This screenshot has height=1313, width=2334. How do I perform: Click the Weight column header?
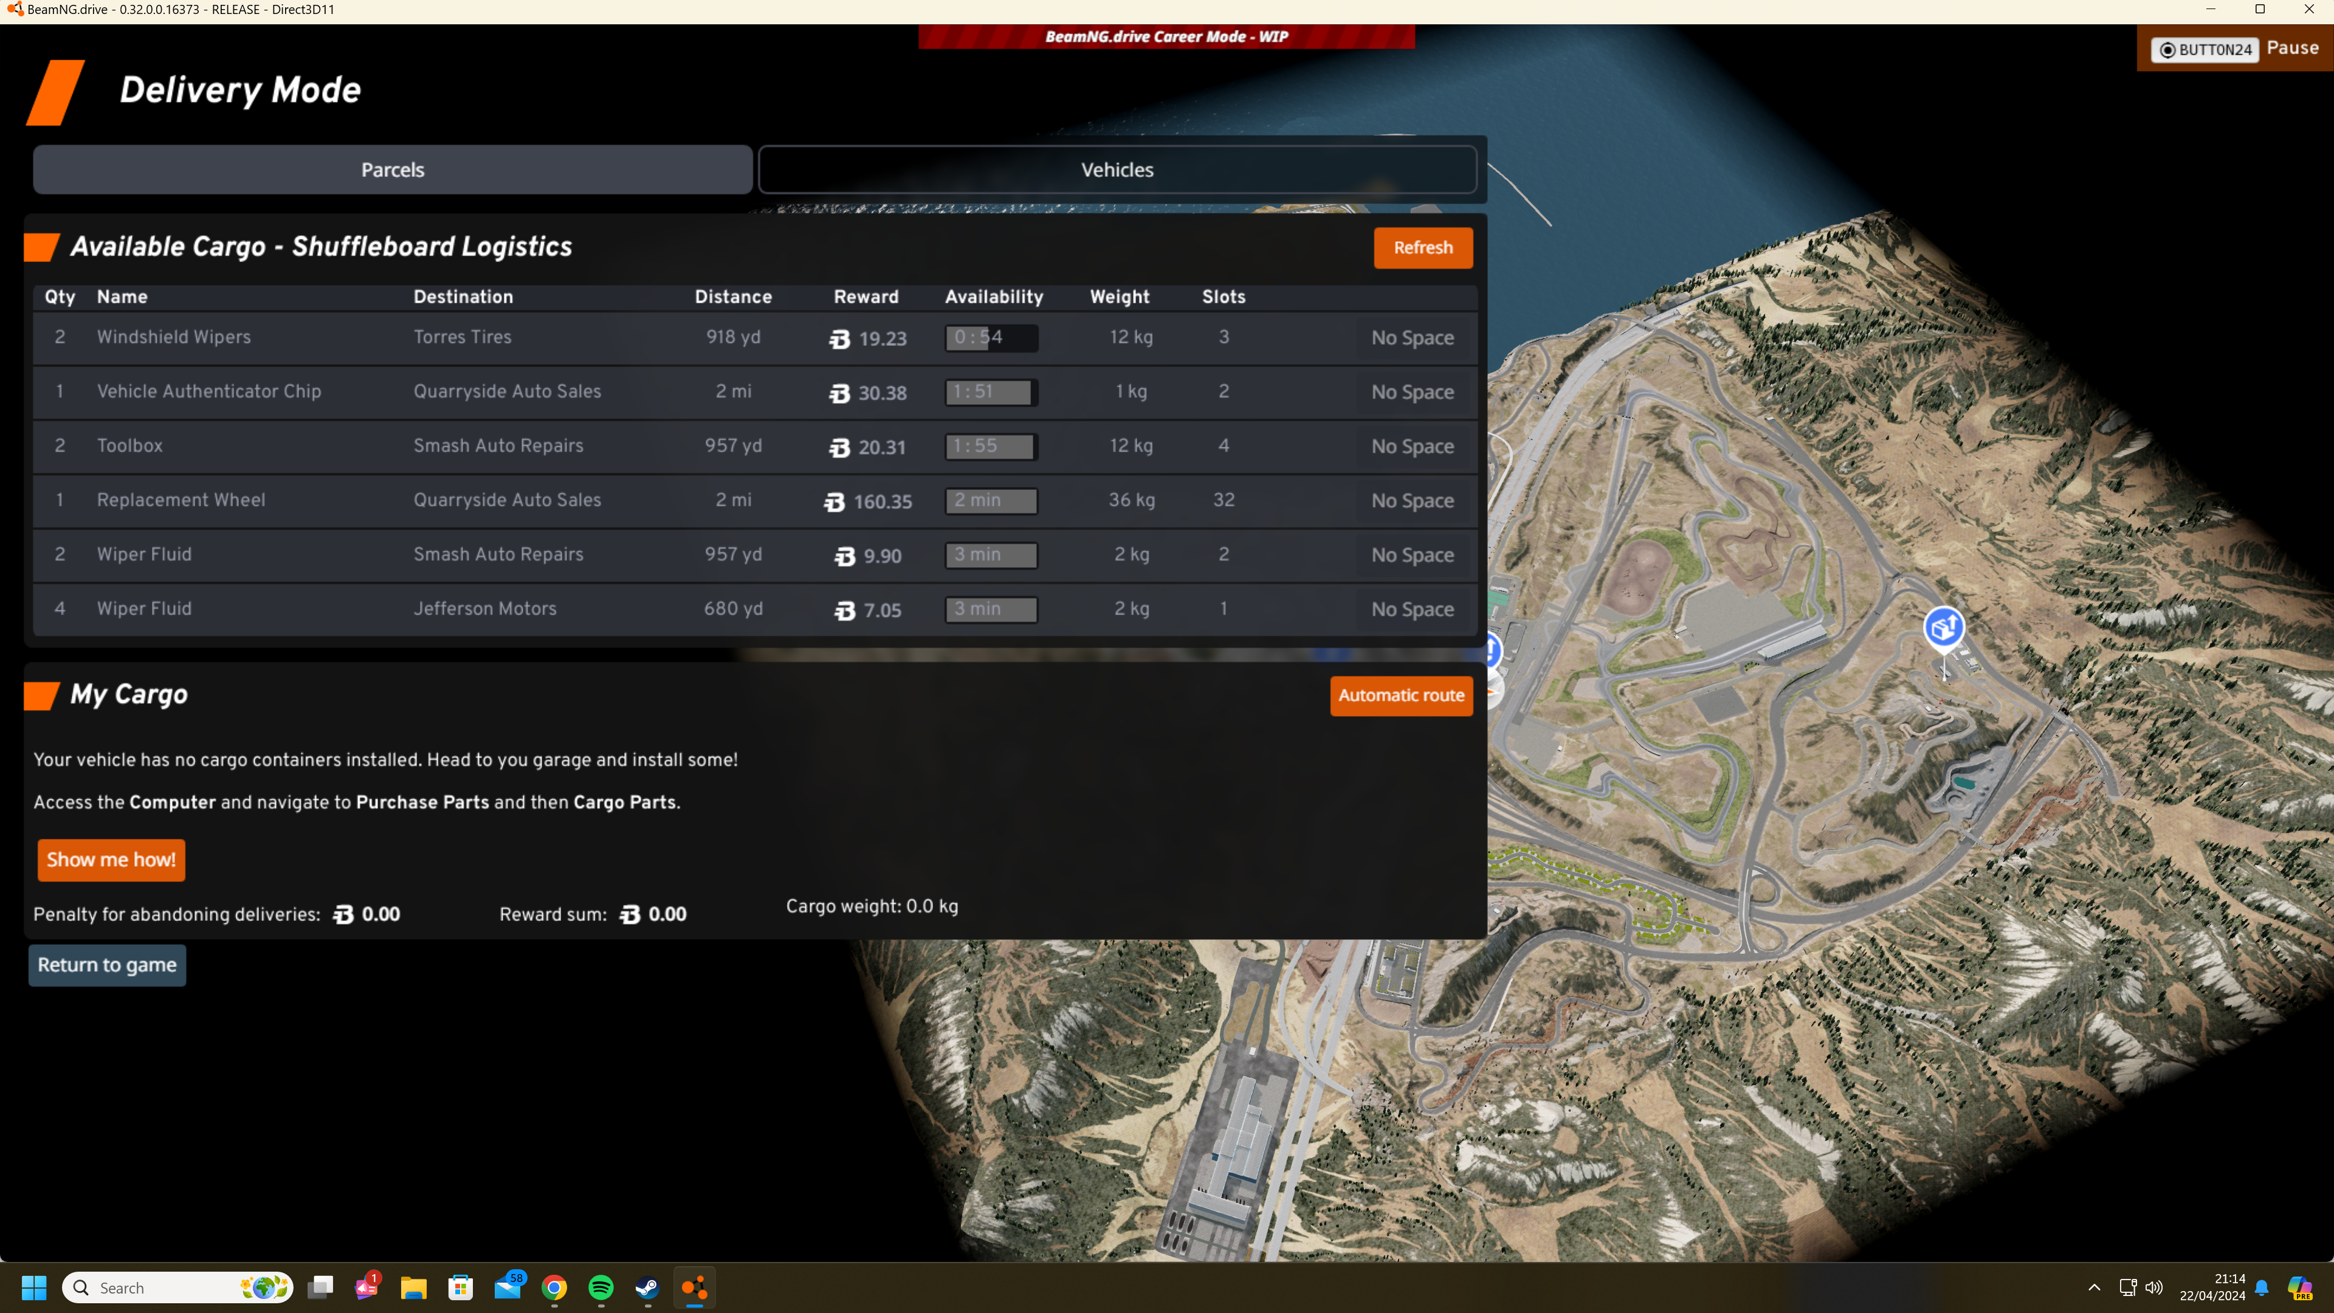pyautogui.click(x=1120, y=297)
